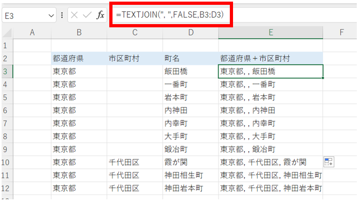Select row 3 header
The height and width of the screenshot is (202, 360).
7,71
